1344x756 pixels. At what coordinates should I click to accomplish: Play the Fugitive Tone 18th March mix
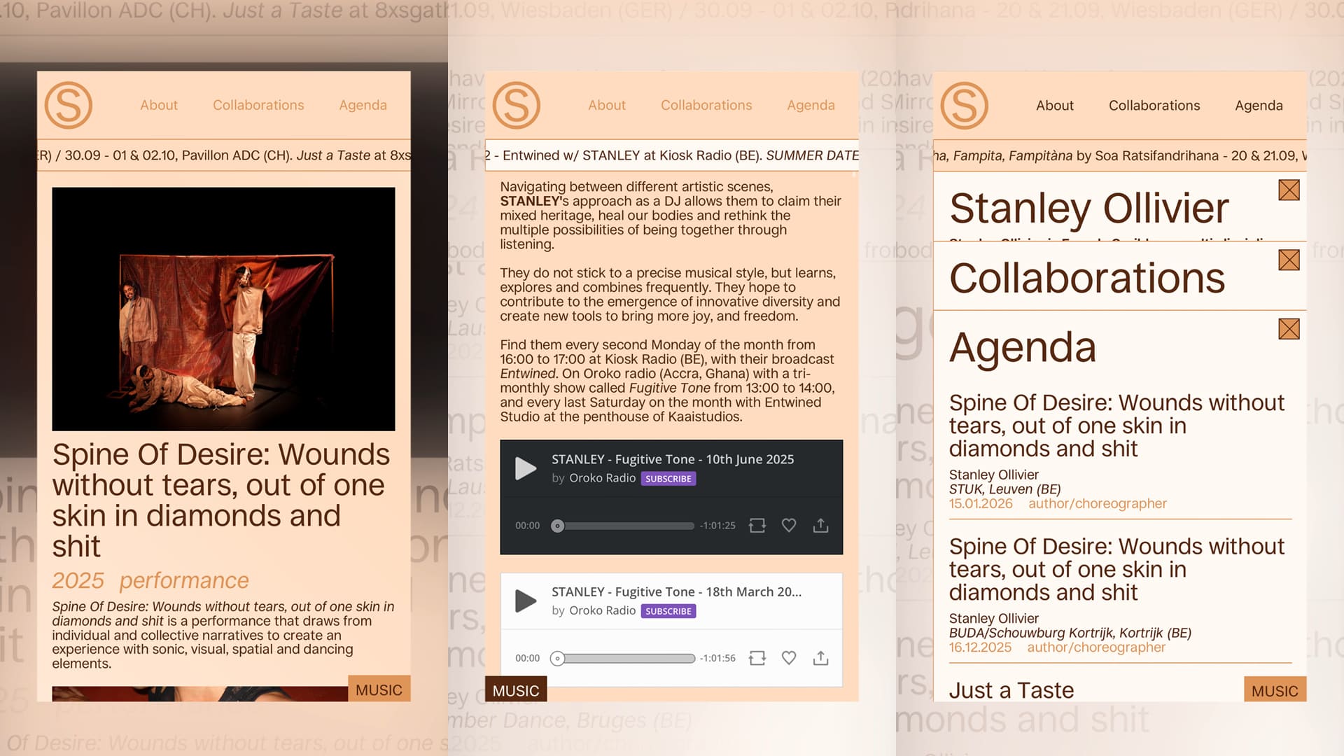pyautogui.click(x=525, y=601)
